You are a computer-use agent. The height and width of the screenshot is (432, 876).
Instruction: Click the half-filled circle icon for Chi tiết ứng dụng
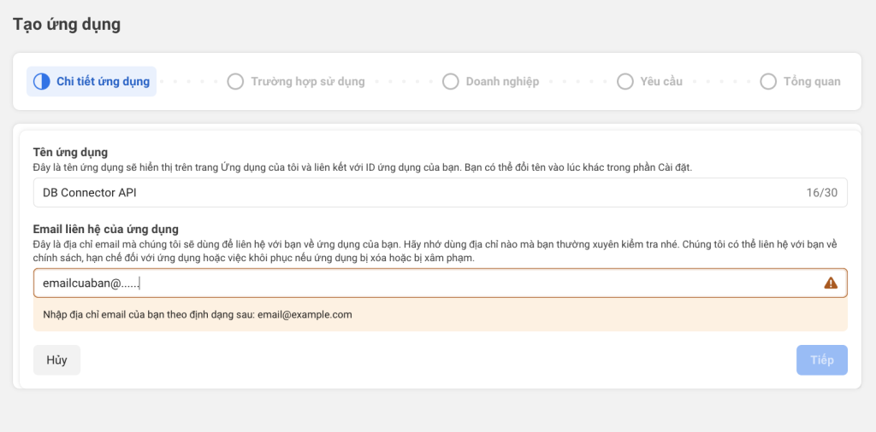[42, 82]
